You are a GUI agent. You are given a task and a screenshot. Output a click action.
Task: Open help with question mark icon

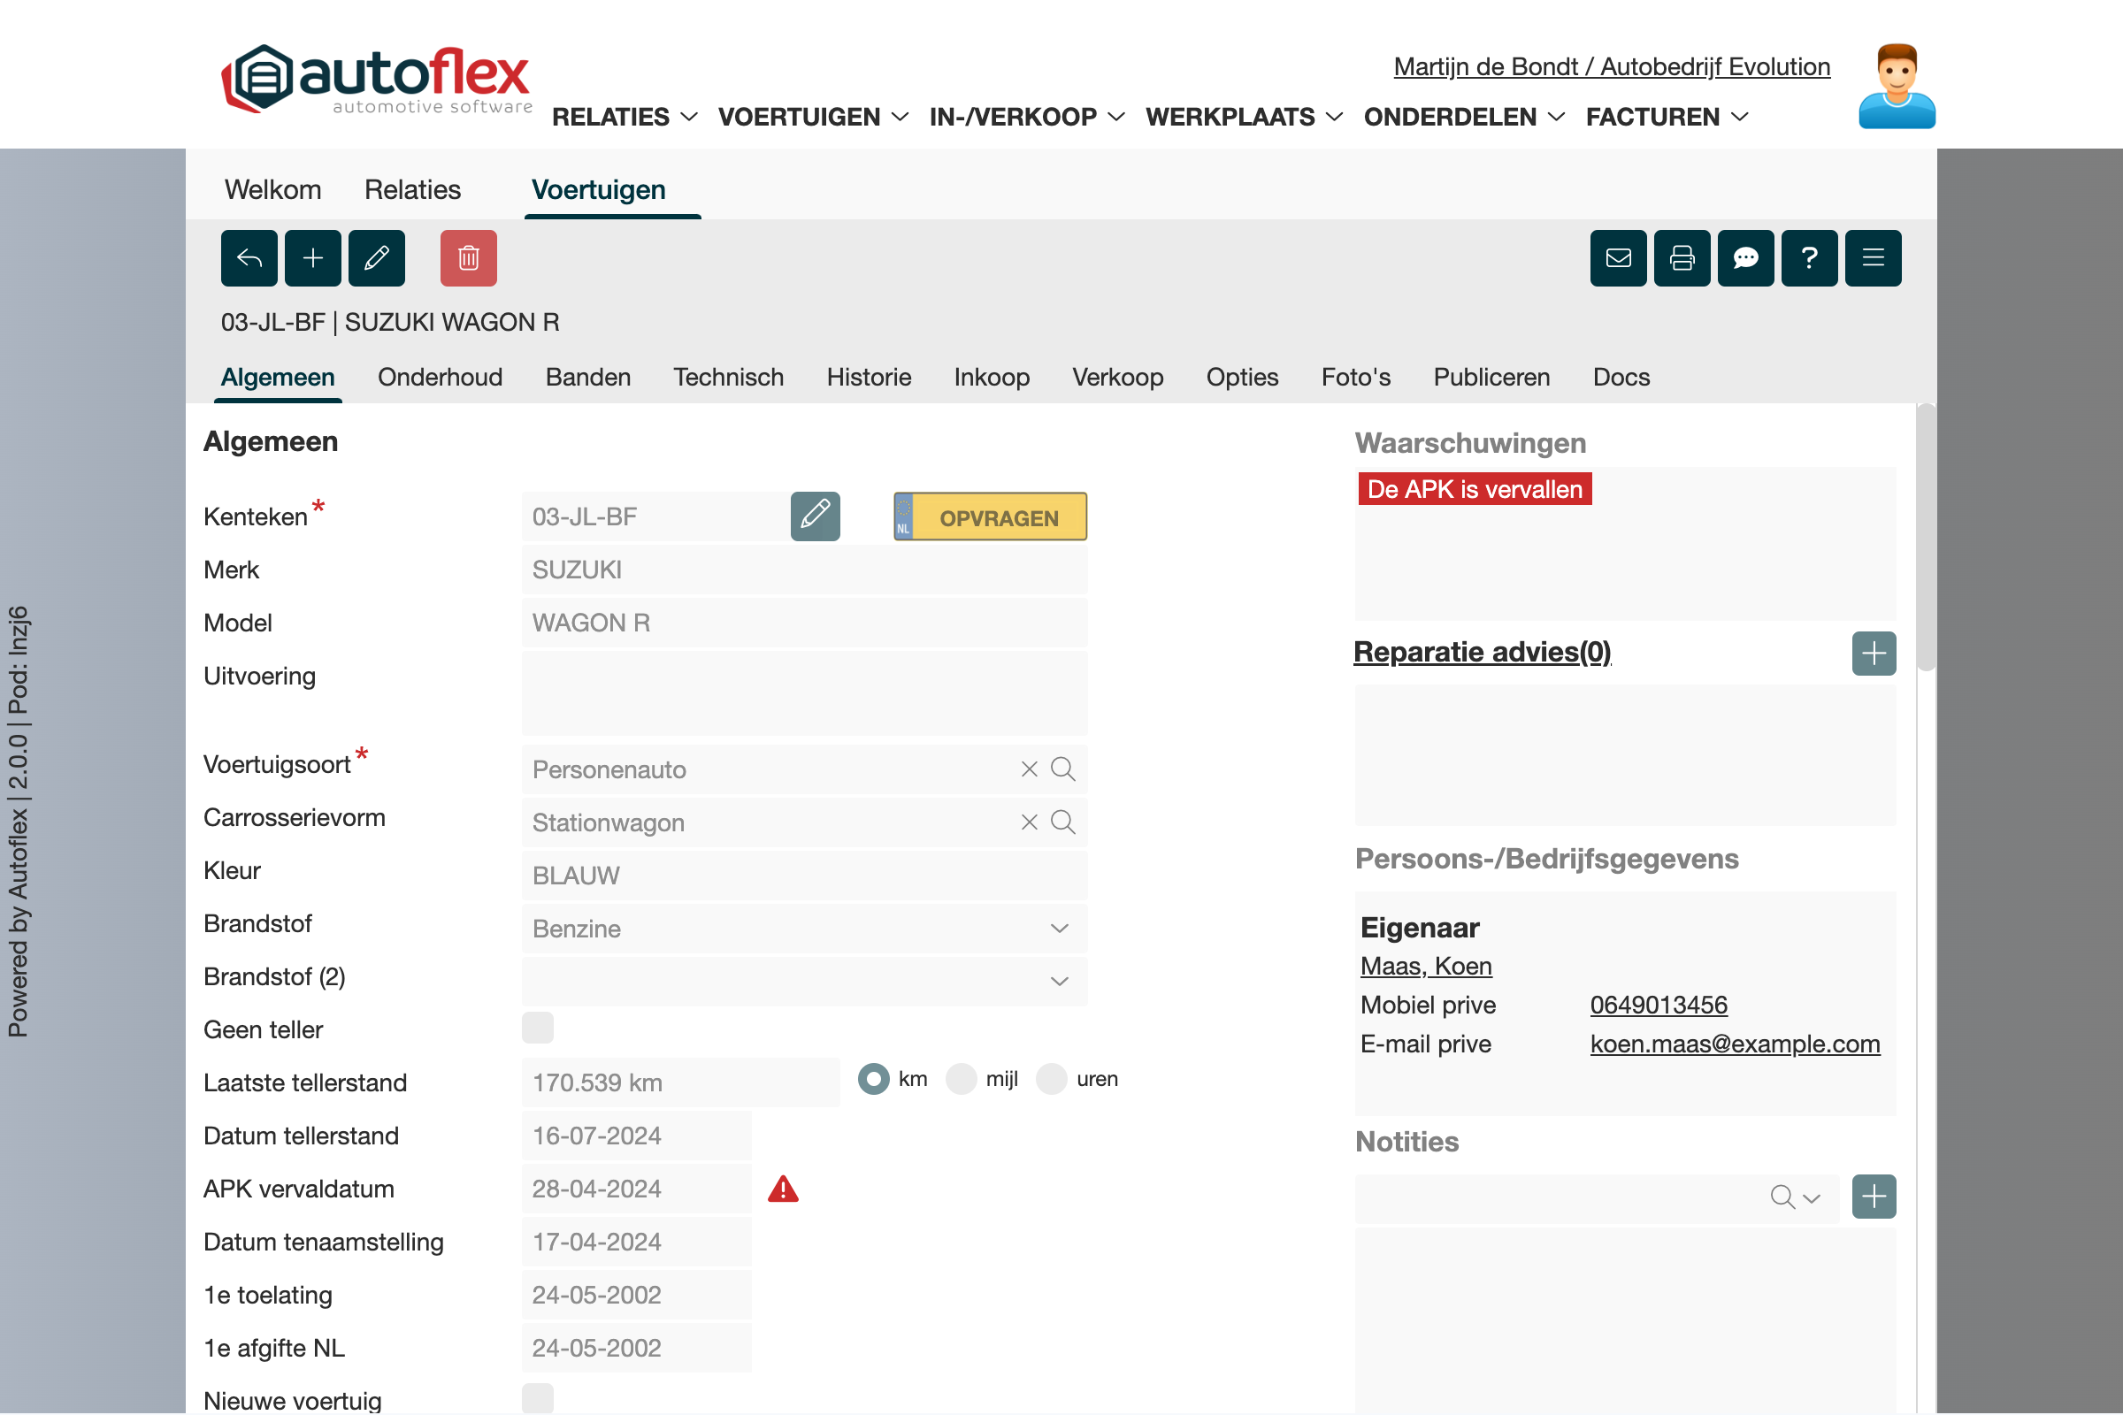pyautogui.click(x=1809, y=258)
